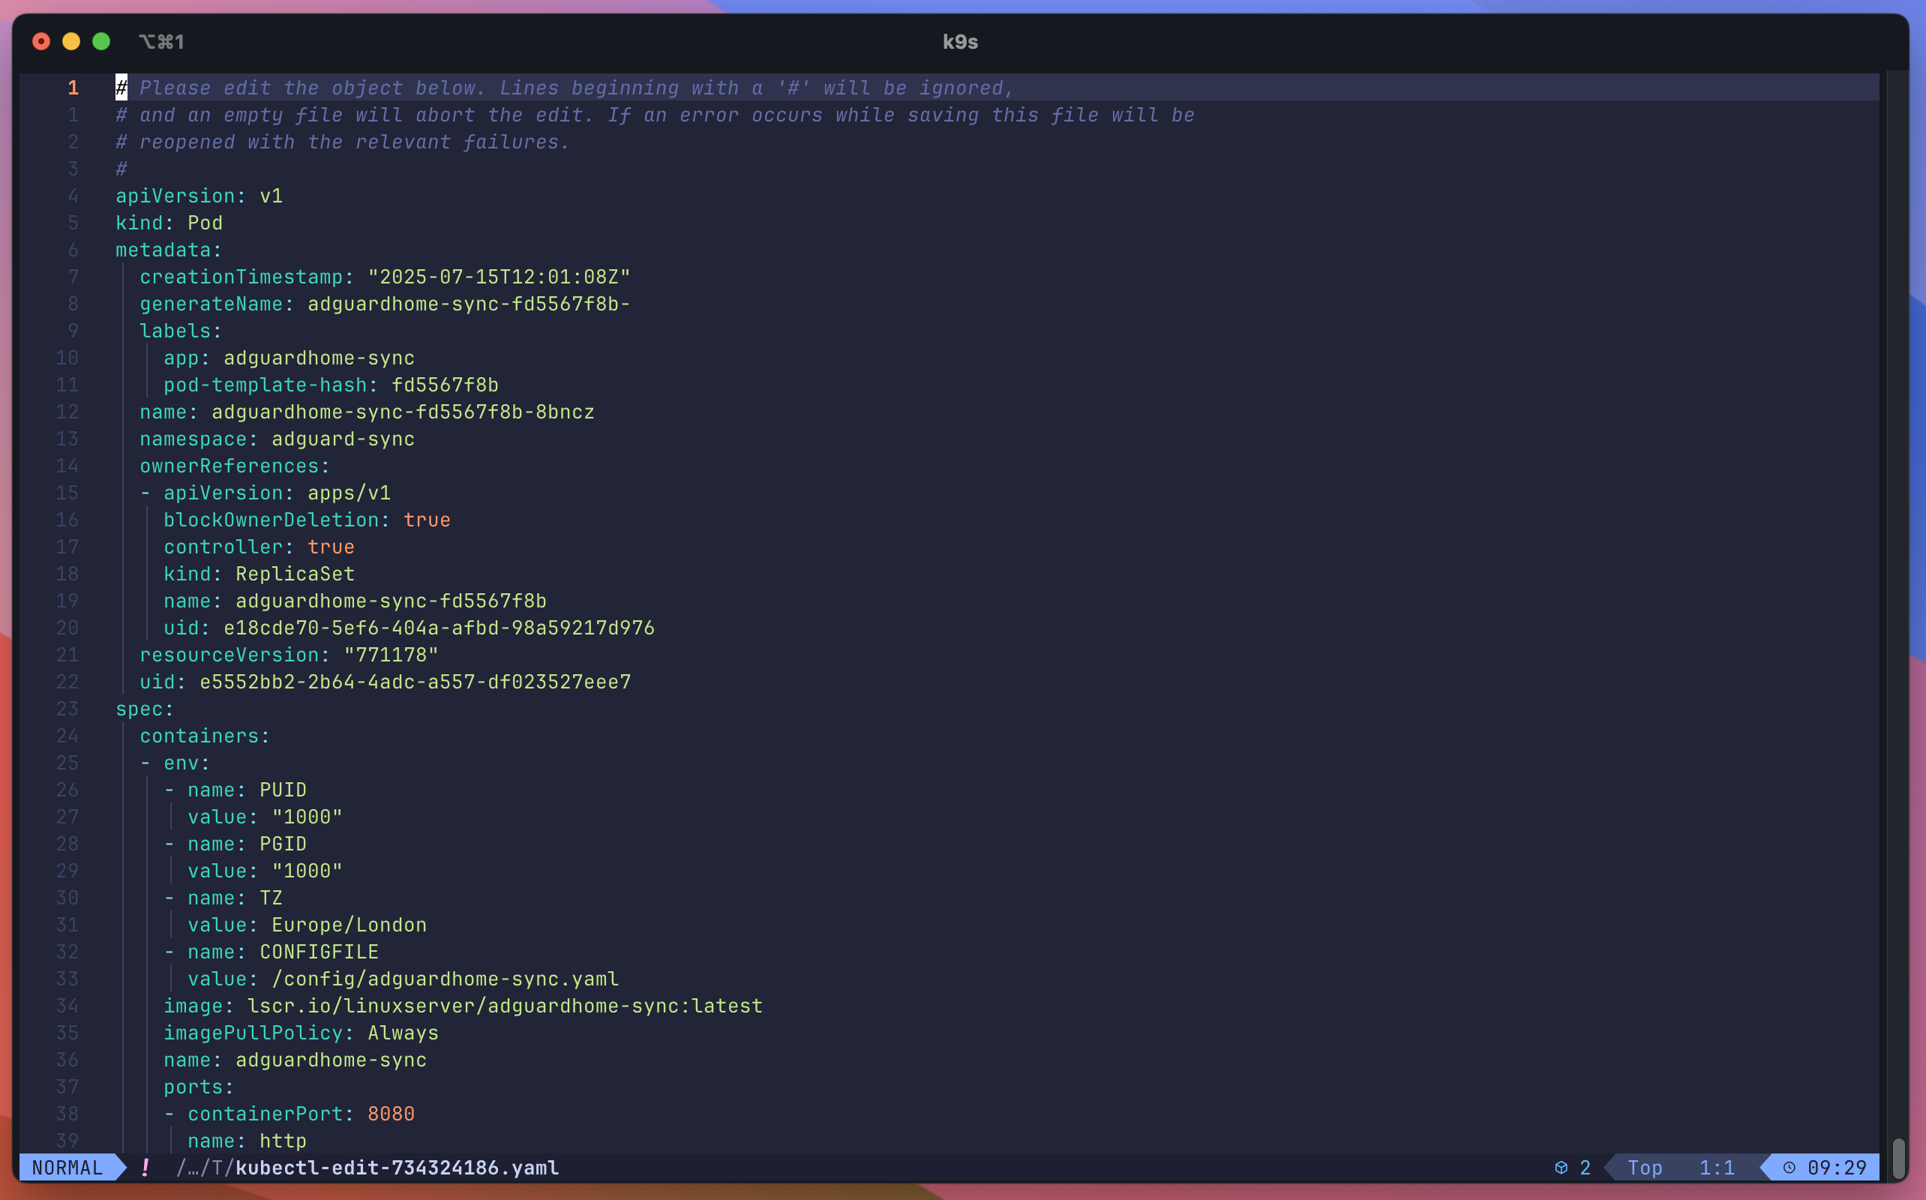Click the pod name adguardhome-sync-fd5567f8b-8bncz

(403, 412)
